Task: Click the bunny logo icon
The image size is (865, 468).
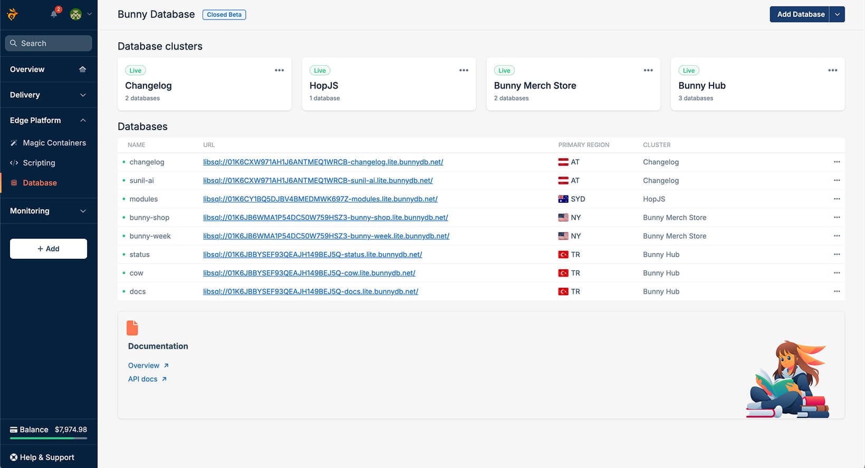Action: click(13, 14)
